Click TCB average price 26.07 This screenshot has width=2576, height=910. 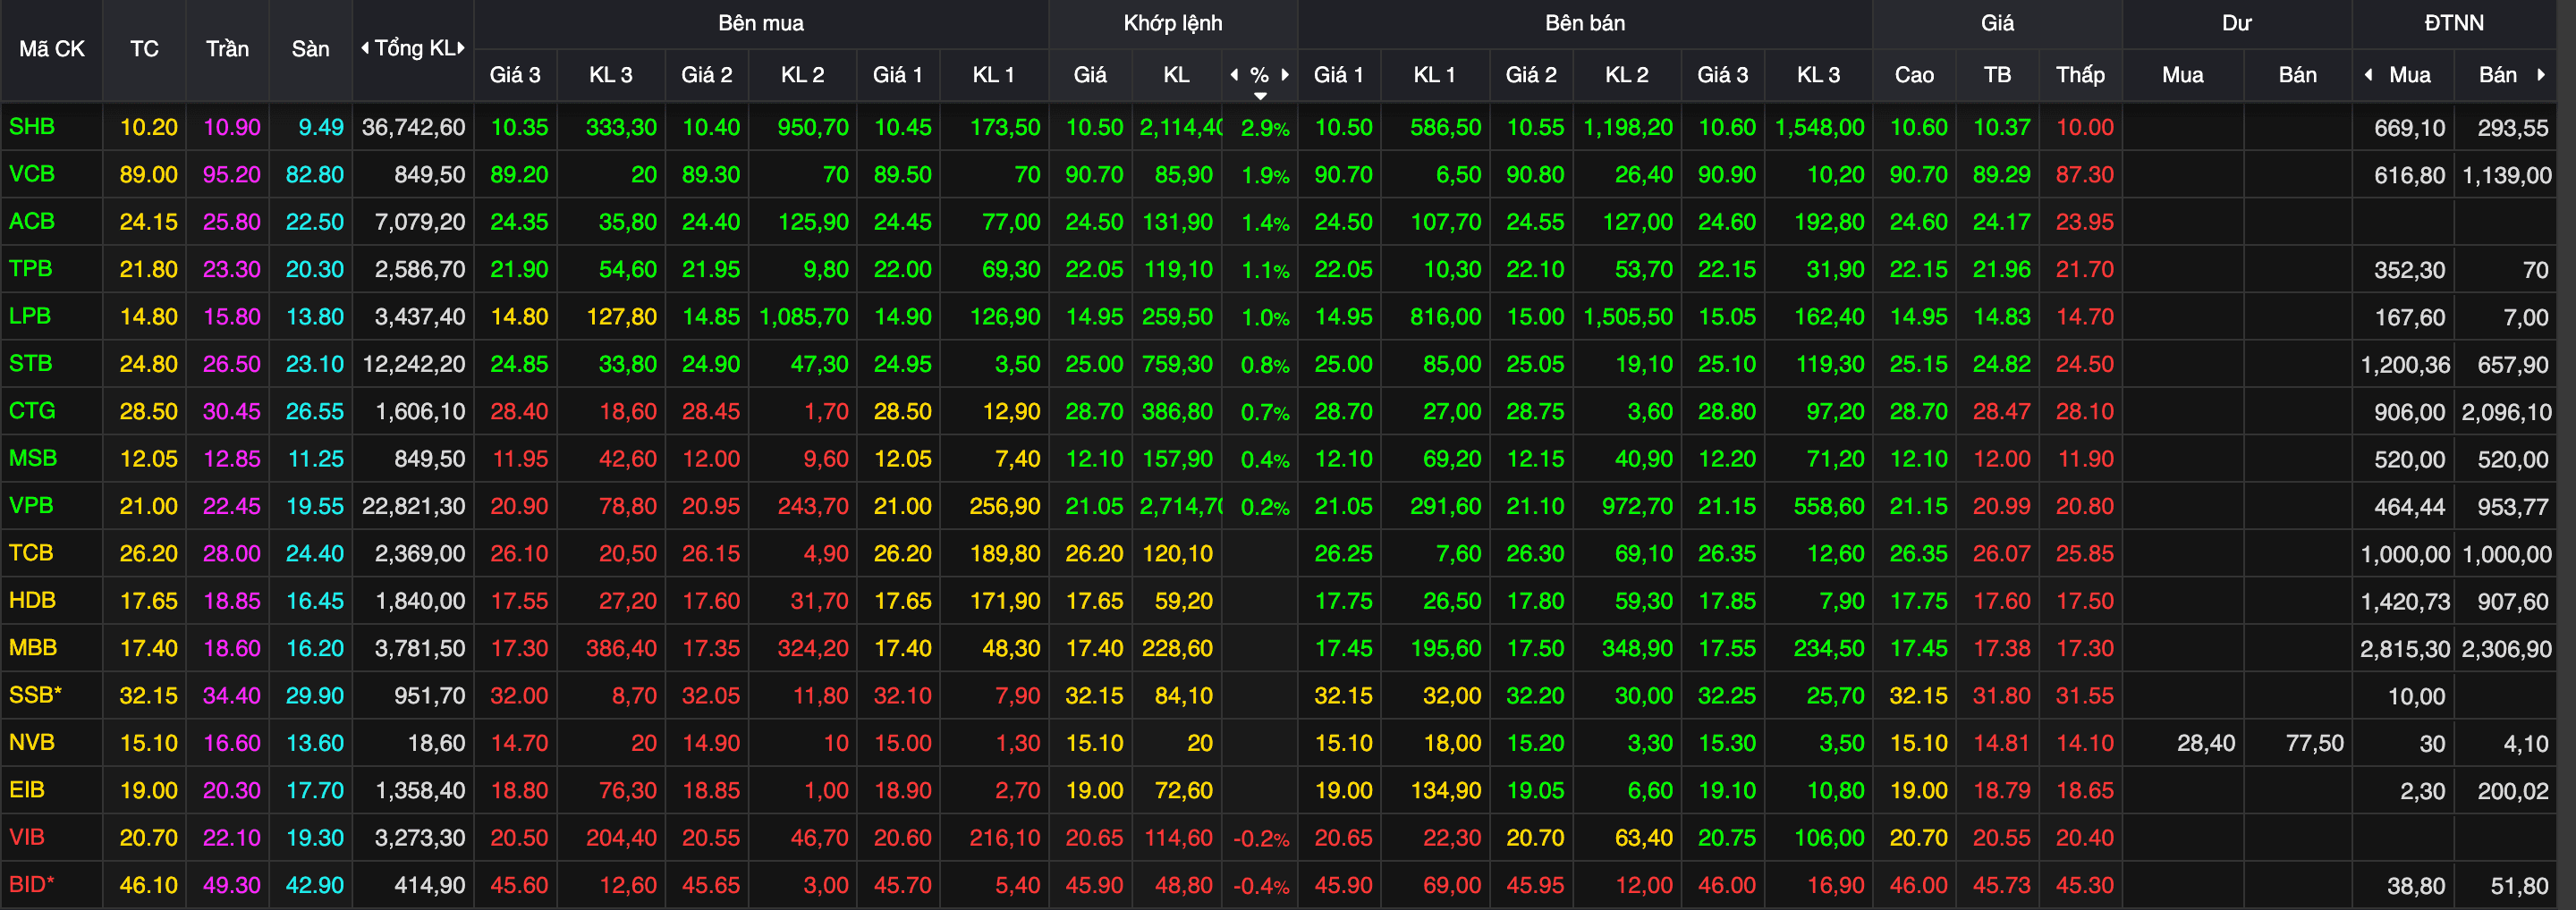2001,553
